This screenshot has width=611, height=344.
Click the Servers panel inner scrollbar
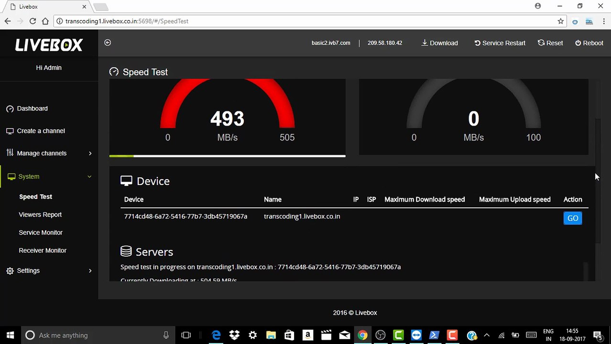click(586, 271)
